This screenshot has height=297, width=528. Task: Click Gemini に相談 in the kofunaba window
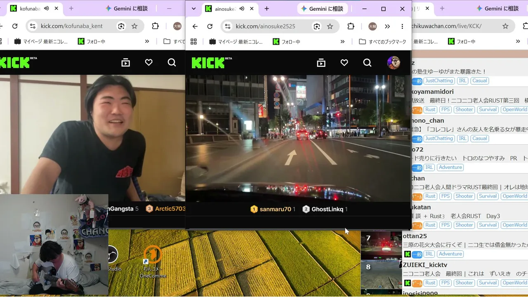127,8
